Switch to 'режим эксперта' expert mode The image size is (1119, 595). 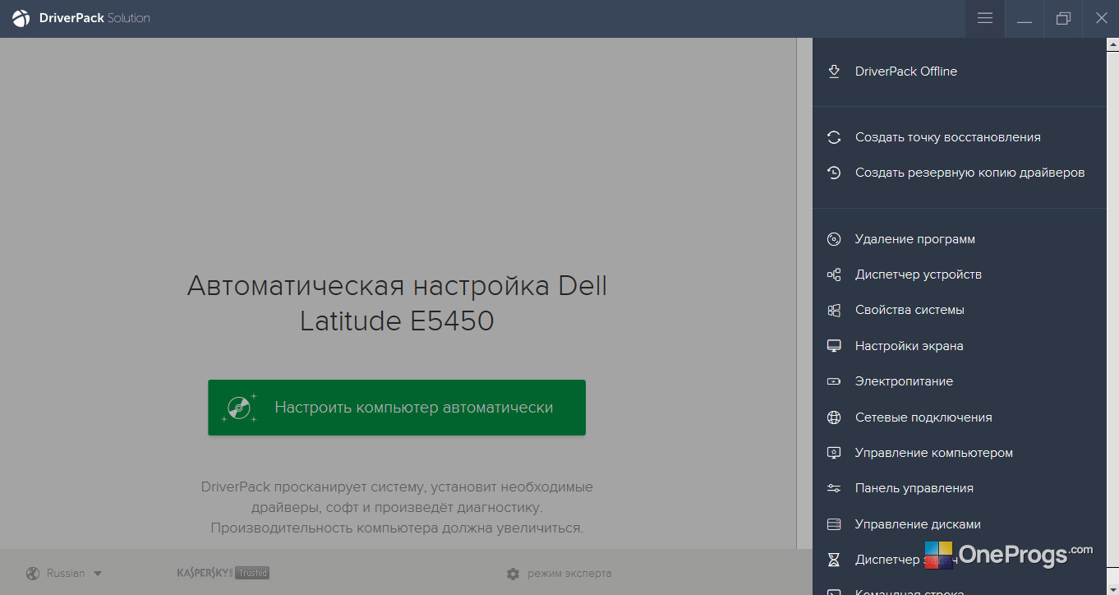pos(559,574)
